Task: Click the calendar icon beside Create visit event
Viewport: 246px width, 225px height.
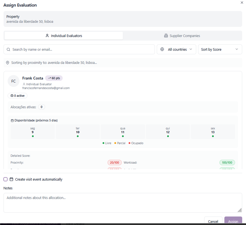Action: [x=12, y=179]
